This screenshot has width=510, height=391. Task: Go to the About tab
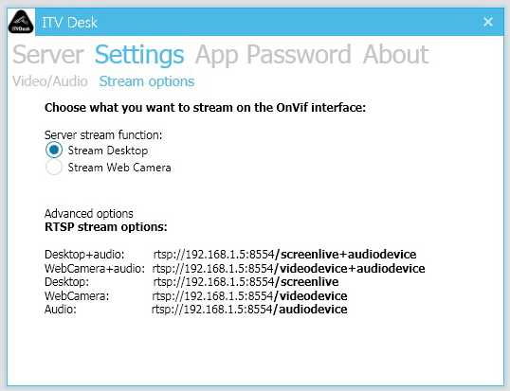pos(395,55)
